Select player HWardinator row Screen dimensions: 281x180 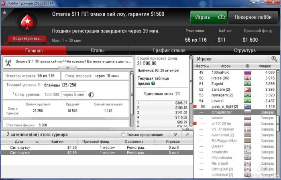tap(235, 158)
